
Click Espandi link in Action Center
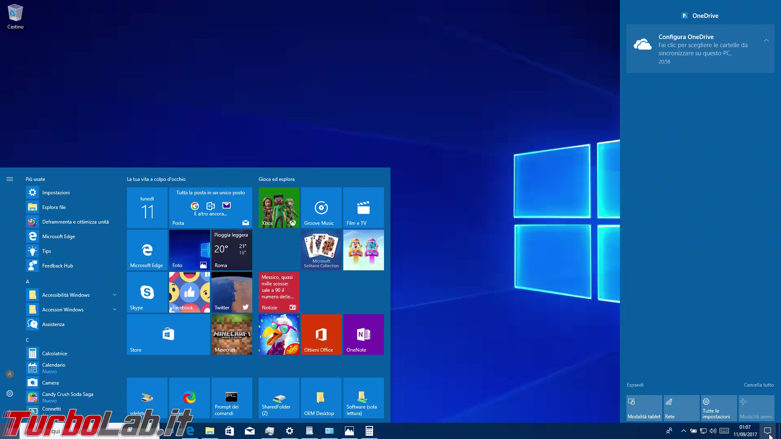635,385
